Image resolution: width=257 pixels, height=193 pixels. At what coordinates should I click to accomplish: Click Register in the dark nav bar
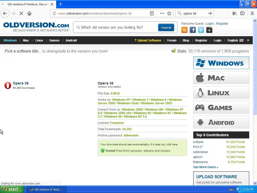click(201, 40)
